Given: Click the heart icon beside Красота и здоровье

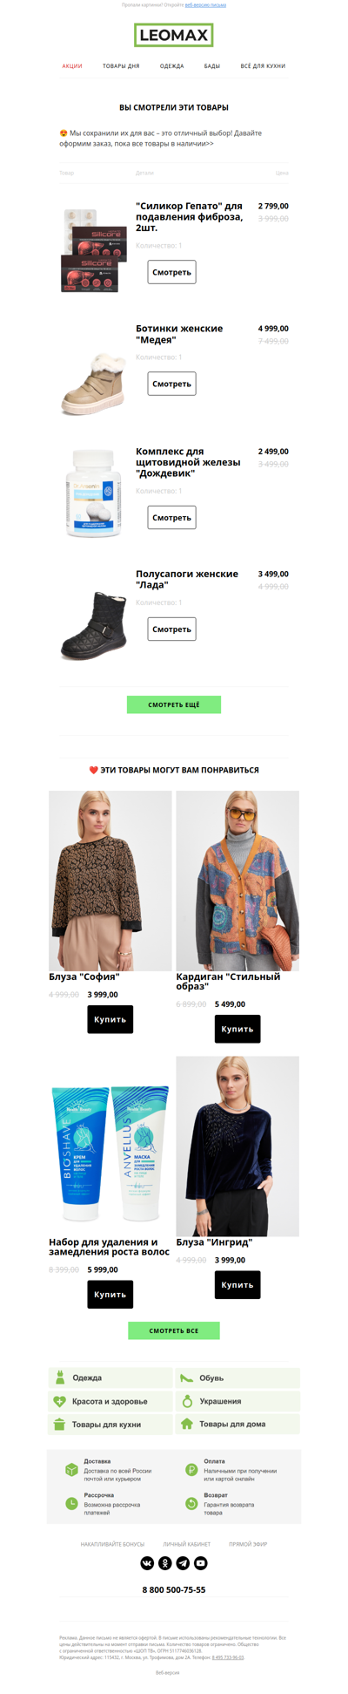Looking at the screenshot, I should (60, 1401).
